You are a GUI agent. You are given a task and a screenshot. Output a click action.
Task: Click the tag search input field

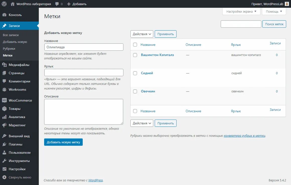(241, 24)
